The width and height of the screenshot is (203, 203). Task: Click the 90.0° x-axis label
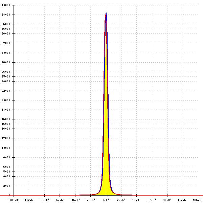(167, 200)
